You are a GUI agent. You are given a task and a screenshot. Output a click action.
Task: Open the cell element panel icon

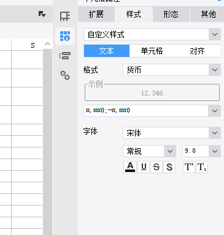[x=65, y=17]
